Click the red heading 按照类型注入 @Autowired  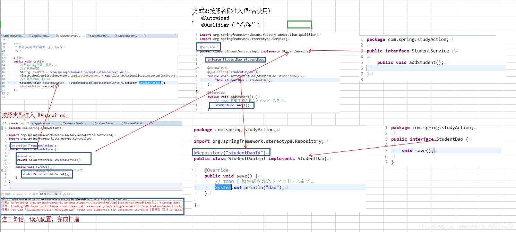tap(35, 115)
